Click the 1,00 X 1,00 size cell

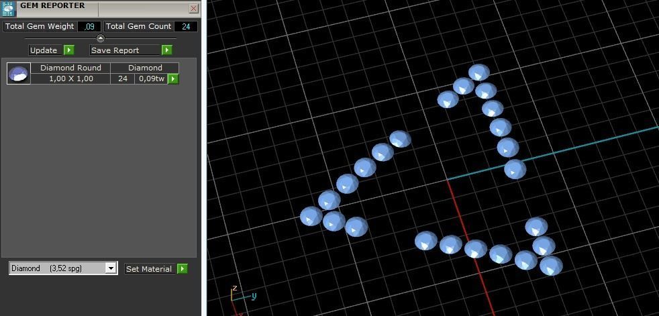70,78
